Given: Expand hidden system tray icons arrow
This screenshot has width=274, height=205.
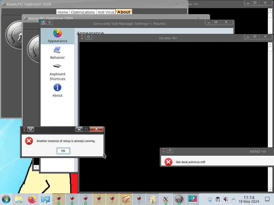Looking at the screenshot, I should (233, 199).
